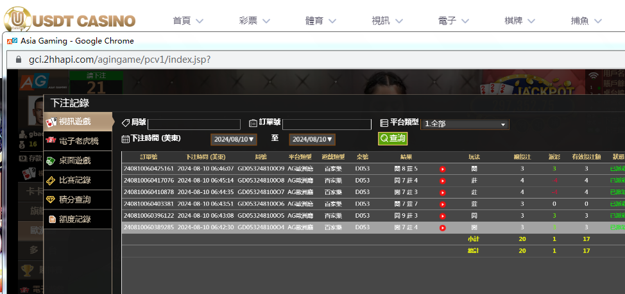
Task: Switch to the 电子老虎機 records tab
Action: click(x=78, y=141)
